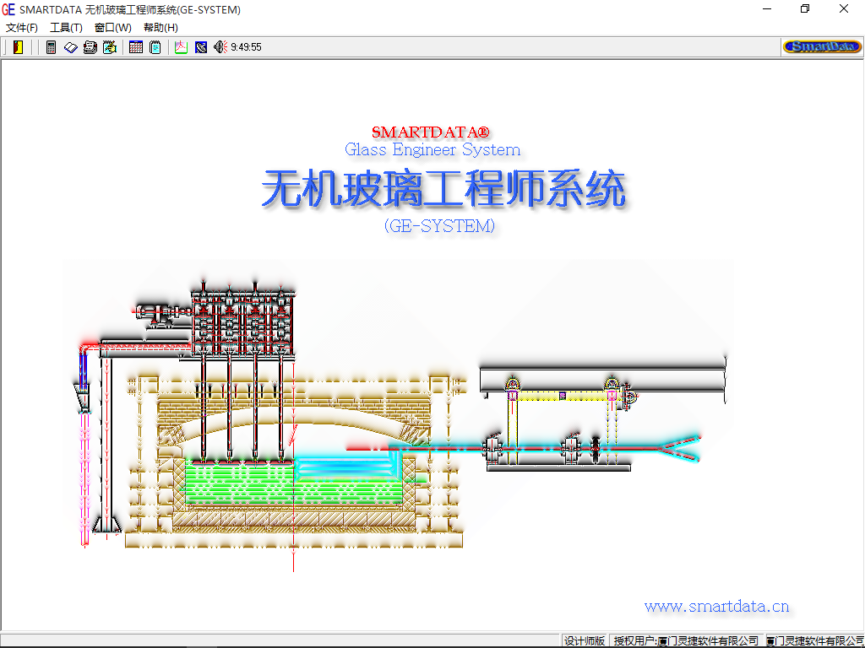This screenshot has width=865, height=648.
Task: Click the telephone toolbar icon
Action: (90, 47)
